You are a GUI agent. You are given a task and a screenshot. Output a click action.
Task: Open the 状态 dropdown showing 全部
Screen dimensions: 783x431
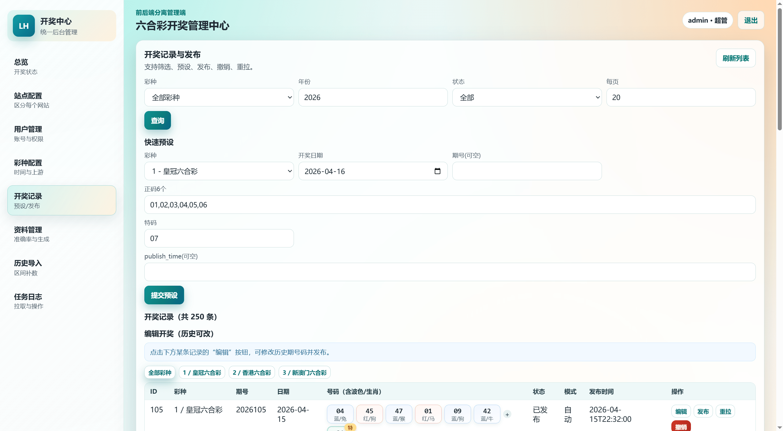(x=527, y=97)
